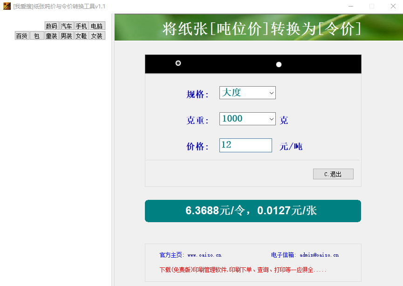Open the 包 category button
Image resolution: width=403 pixels, height=286 pixels.
pos(37,36)
